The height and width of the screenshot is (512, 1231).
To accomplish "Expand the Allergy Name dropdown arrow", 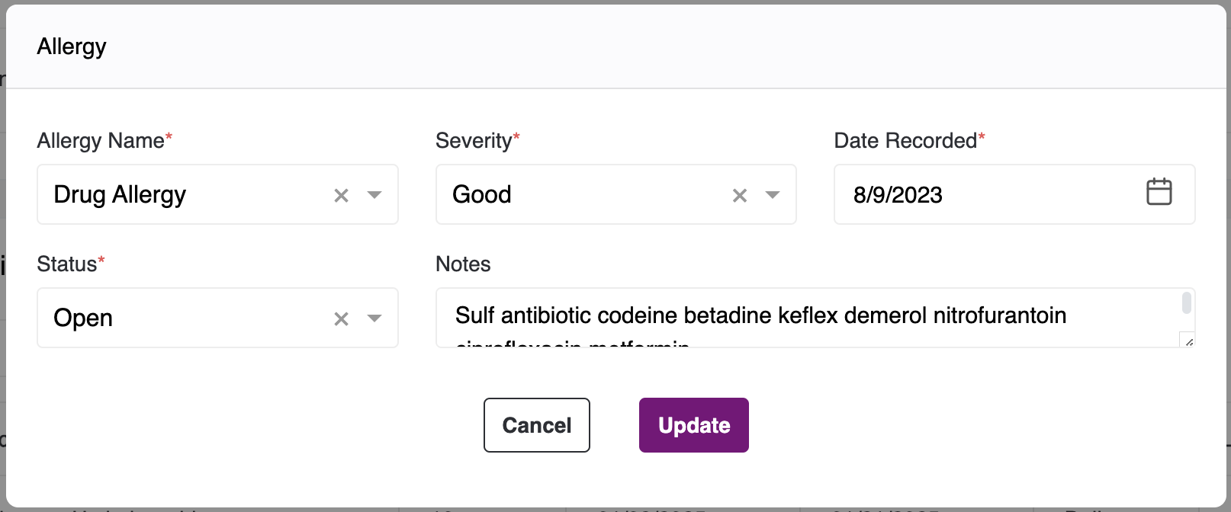I will [374, 195].
